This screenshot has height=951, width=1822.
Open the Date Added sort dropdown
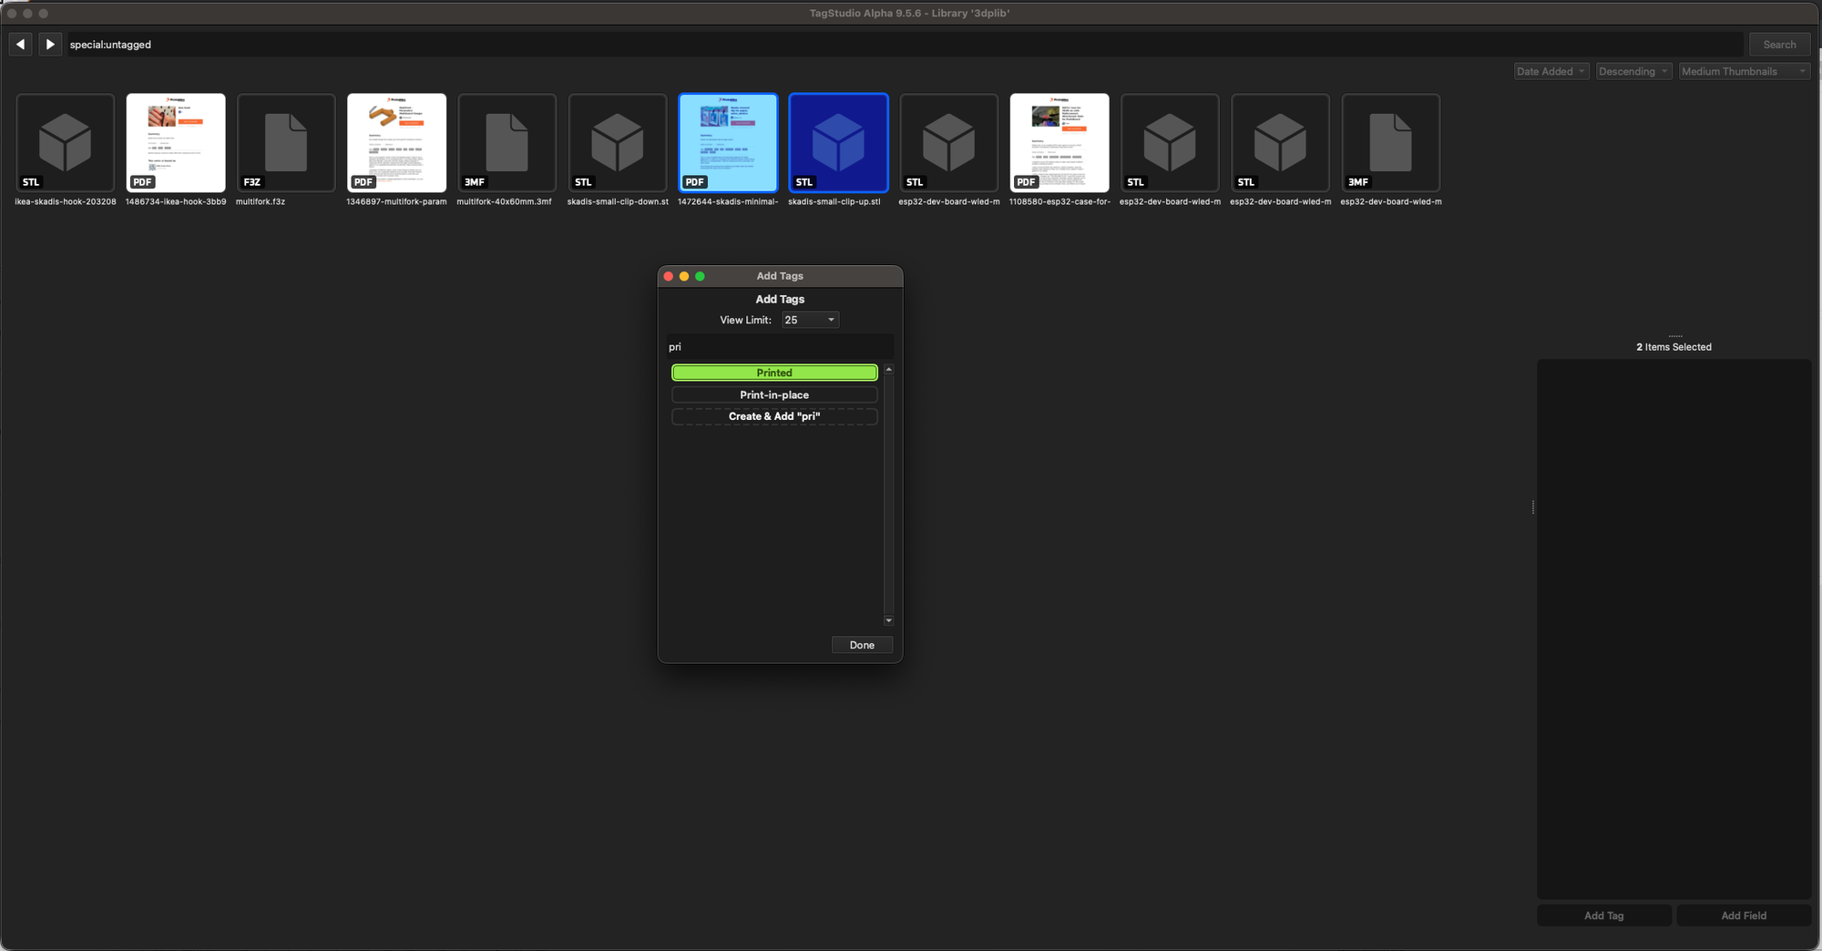click(1551, 71)
